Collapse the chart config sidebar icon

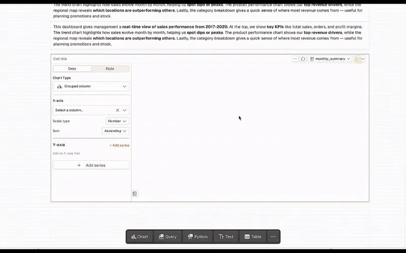click(134, 194)
